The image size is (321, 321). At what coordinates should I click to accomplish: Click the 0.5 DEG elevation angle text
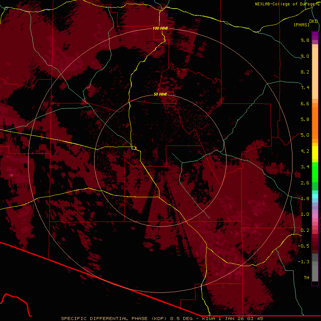[x=181, y=319]
